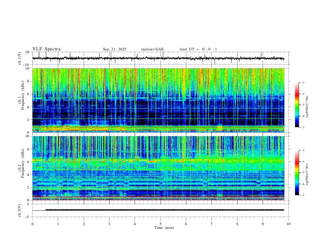Screen dimensions: 325x251
Task: Click the time axis tick label "6"
Action: click(186, 224)
